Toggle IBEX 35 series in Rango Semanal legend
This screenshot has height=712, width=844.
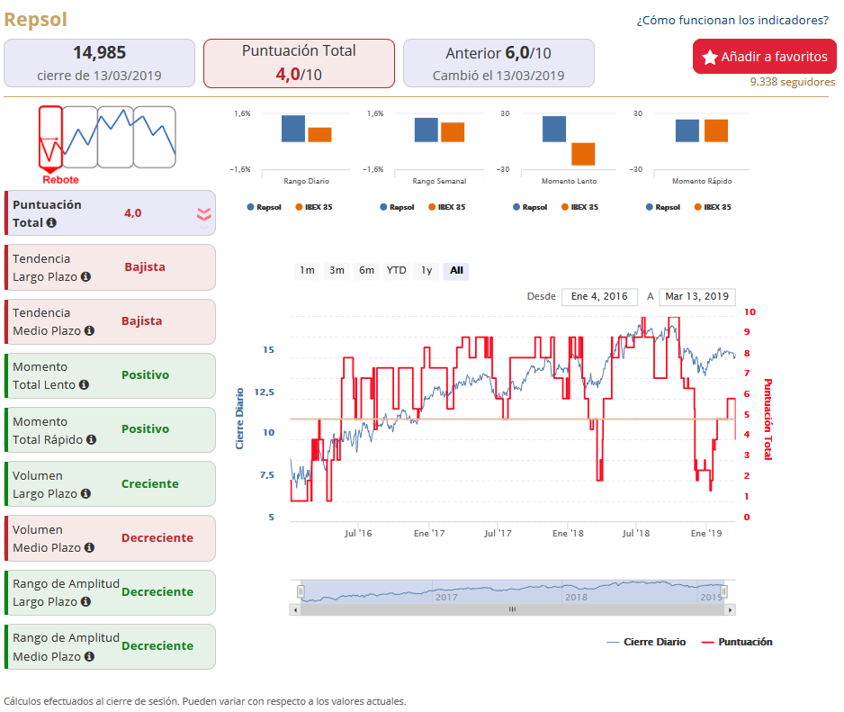(447, 207)
